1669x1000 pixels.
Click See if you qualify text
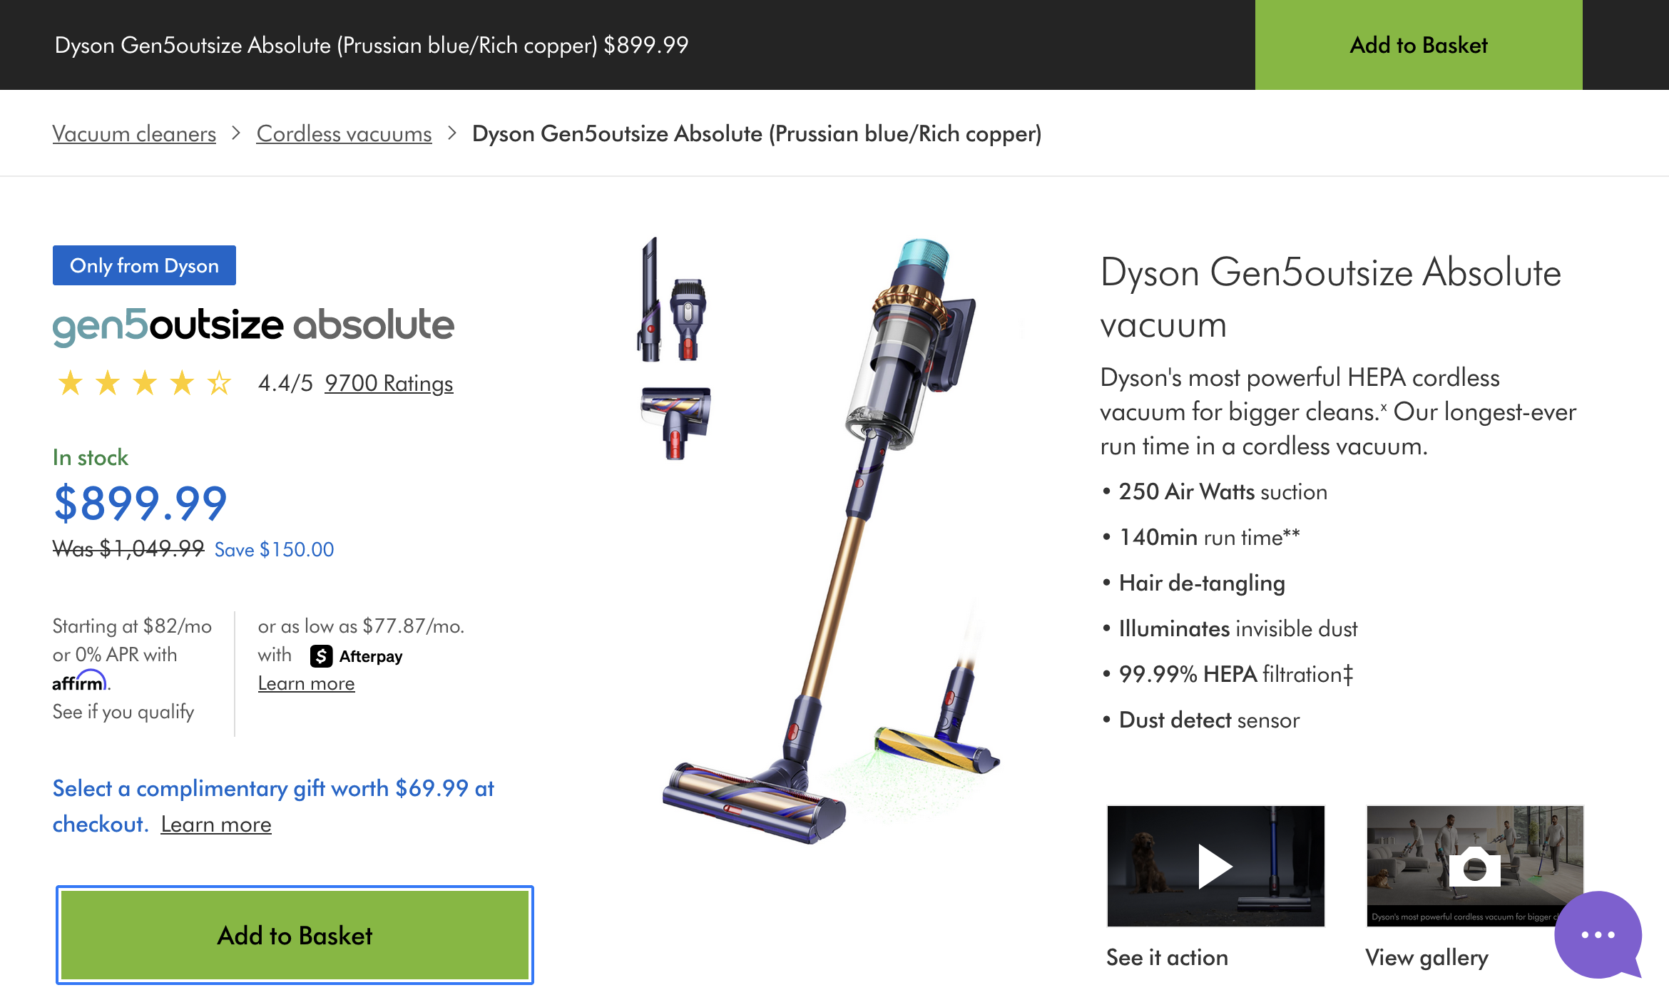[123, 712]
